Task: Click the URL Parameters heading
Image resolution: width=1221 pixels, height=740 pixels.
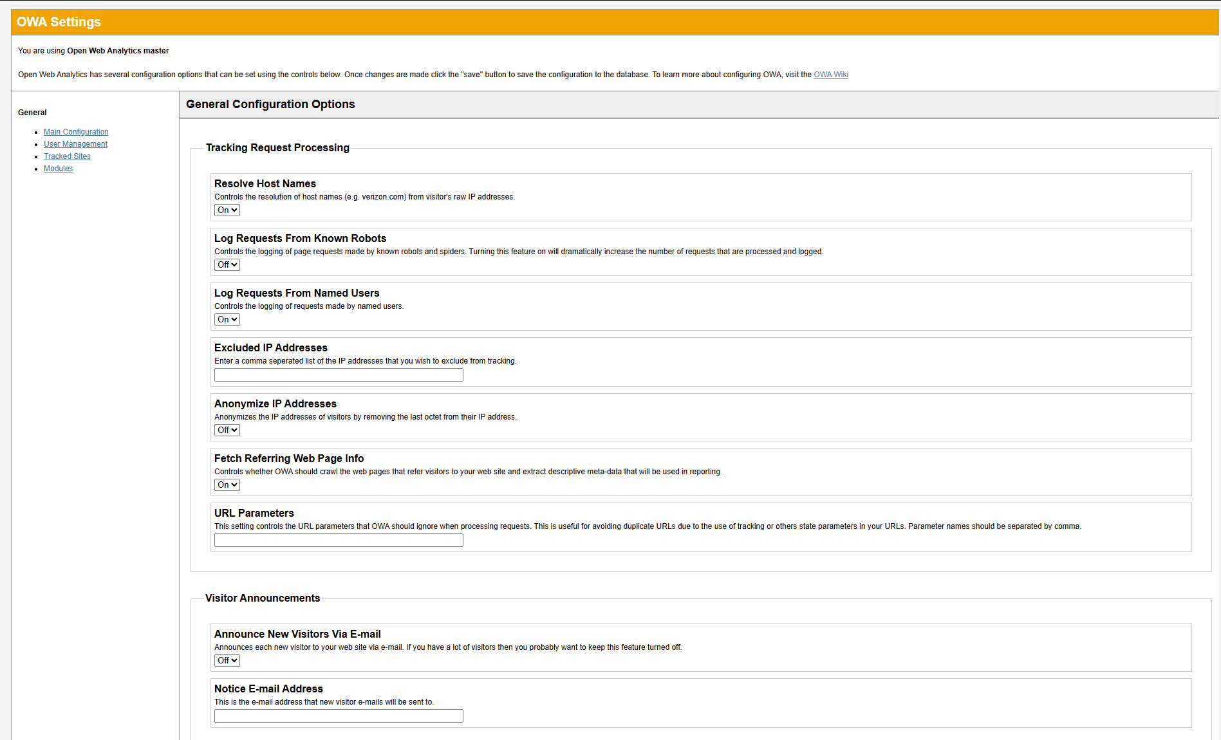Action: (x=254, y=513)
